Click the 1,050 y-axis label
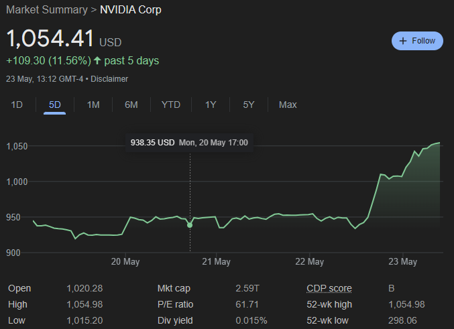The image size is (454, 329). pos(17,147)
